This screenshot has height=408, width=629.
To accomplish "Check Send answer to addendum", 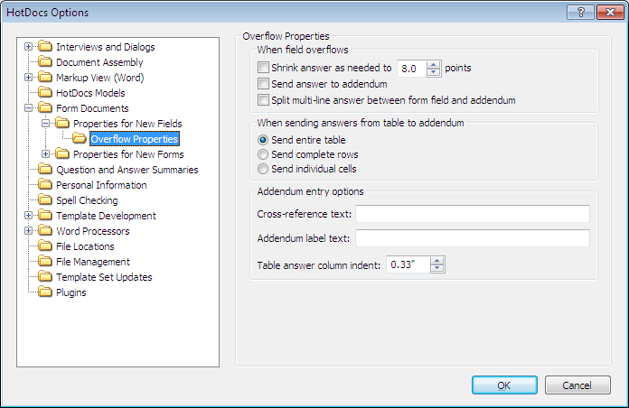I will pos(263,84).
